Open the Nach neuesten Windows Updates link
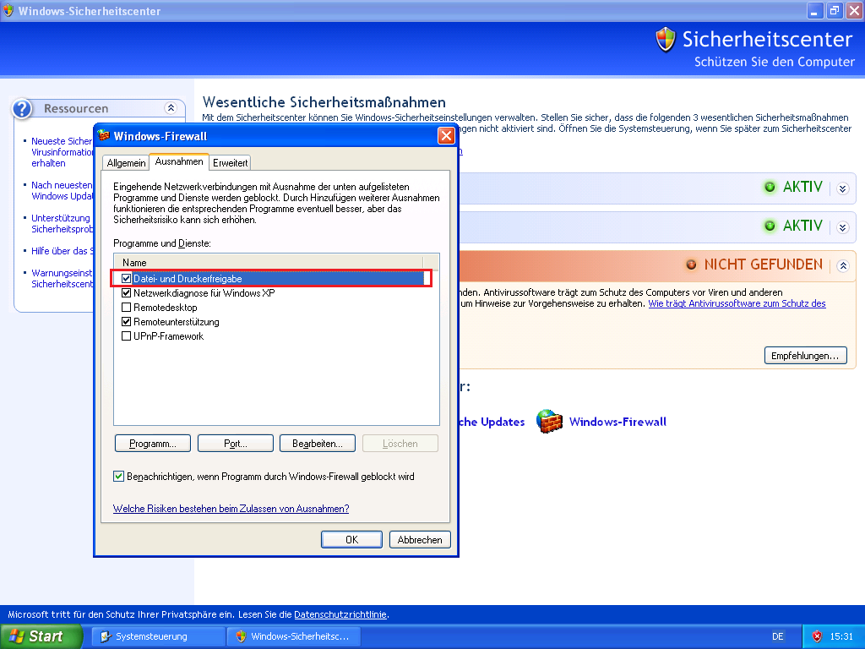Viewport: 865px width, 649px height. point(63,191)
